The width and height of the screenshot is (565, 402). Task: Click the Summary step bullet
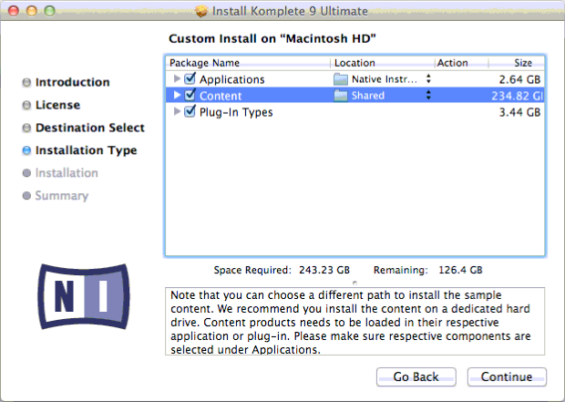(26, 196)
